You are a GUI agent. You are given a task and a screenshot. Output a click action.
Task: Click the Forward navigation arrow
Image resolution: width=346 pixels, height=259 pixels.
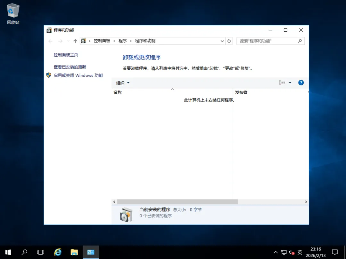click(x=60, y=41)
